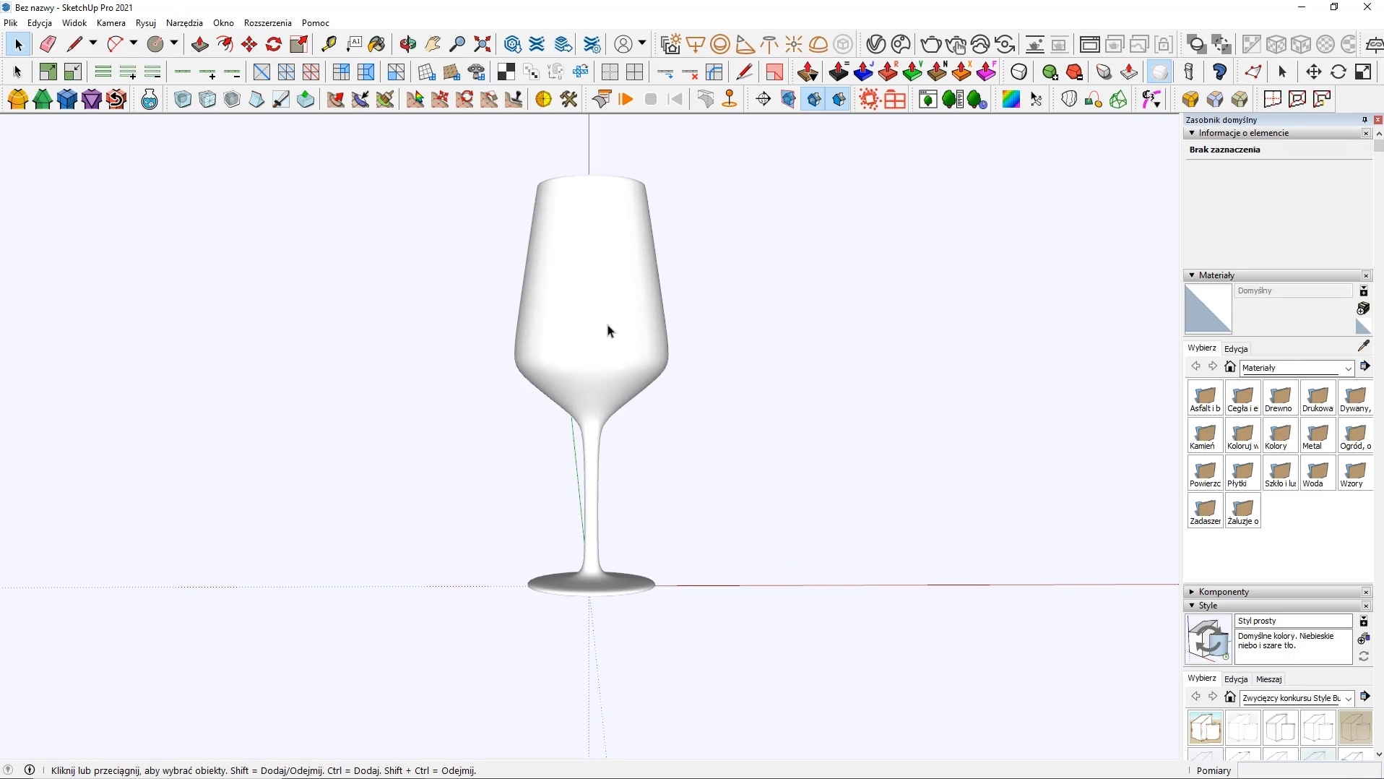Switch to Mieszaj tab in Style panel

[x=1269, y=680]
